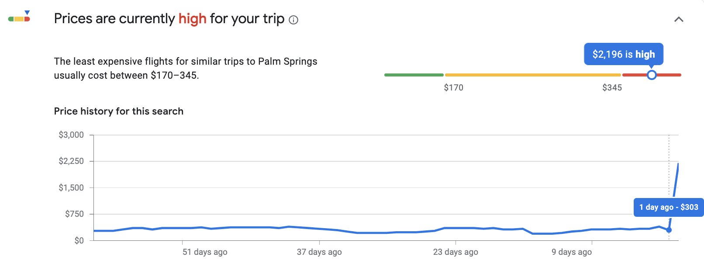
Task: Click the "9 days ago" axis label
Action: (572, 252)
